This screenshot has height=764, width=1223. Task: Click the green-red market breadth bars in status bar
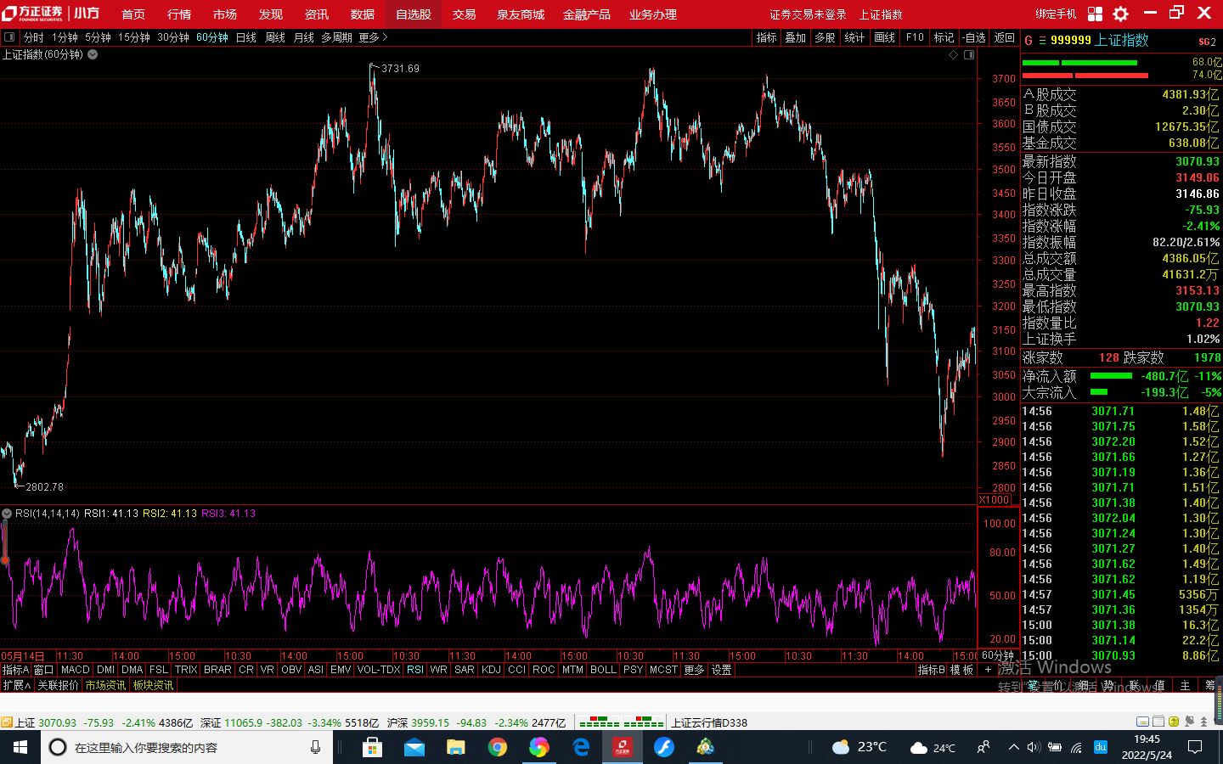tap(621, 722)
